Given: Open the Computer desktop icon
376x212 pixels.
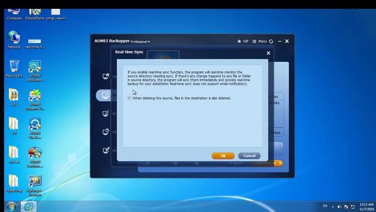Looking at the screenshot, I should click(x=14, y=14).
